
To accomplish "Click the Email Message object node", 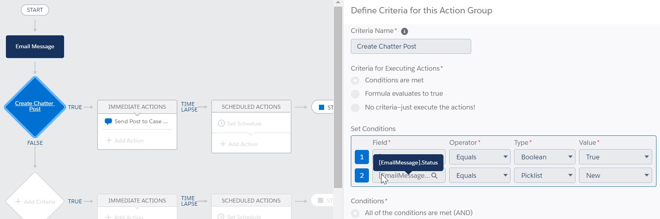I will 35,47.
